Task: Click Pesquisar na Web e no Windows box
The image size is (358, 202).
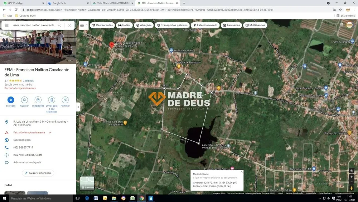Action: click(41, 198)
